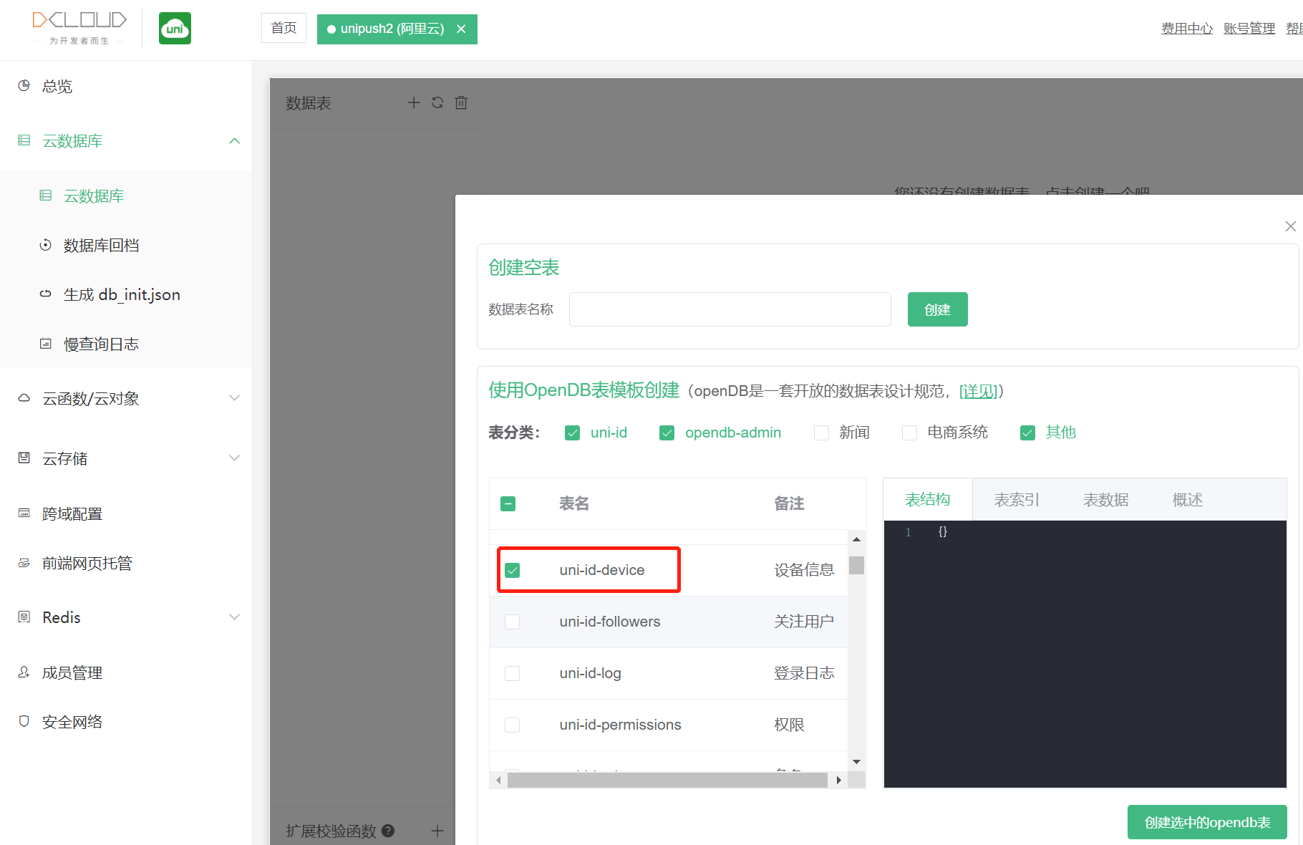Click the green uni app icon

click(x=175, y=28)
